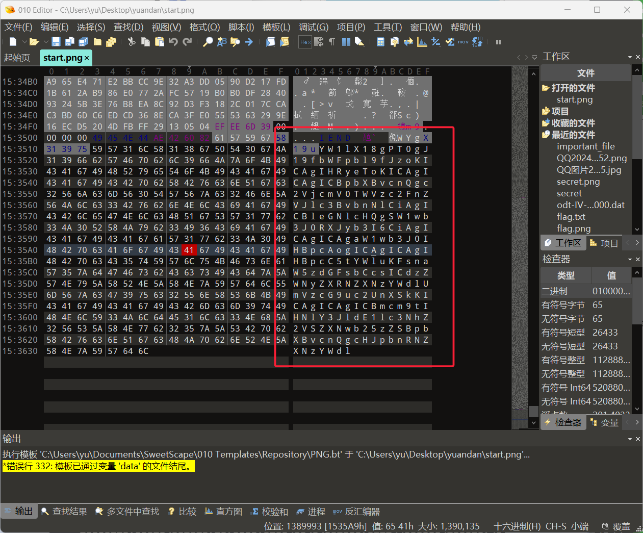Screen dimensions: 643x533
Task: Open the 工作区 panel dropdown arrow
Action: tap(630, 57)
